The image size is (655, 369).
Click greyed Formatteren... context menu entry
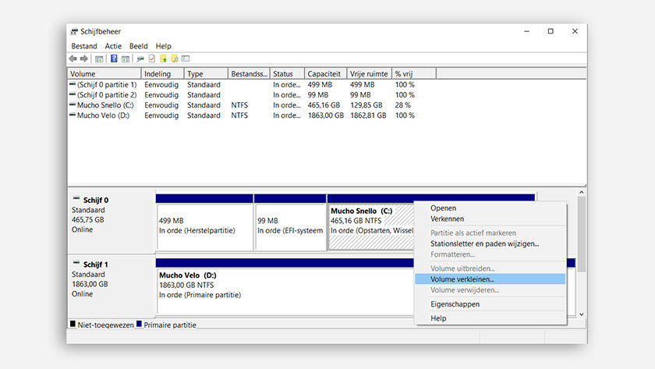click(x=490, y=254)
